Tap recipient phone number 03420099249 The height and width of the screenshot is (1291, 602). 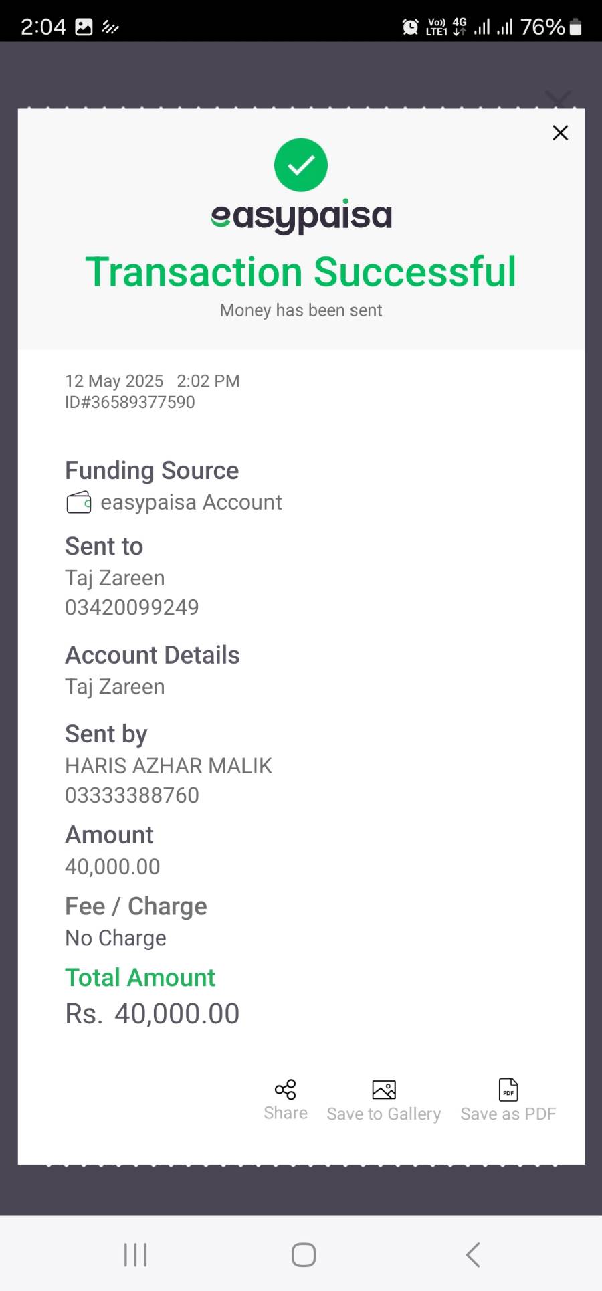[132, 607]
